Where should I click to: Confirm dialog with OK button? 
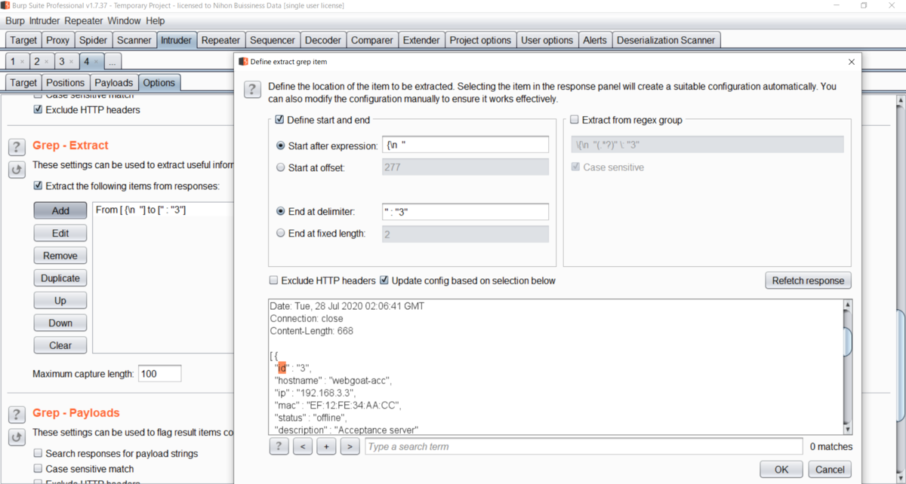click(781, 469)
